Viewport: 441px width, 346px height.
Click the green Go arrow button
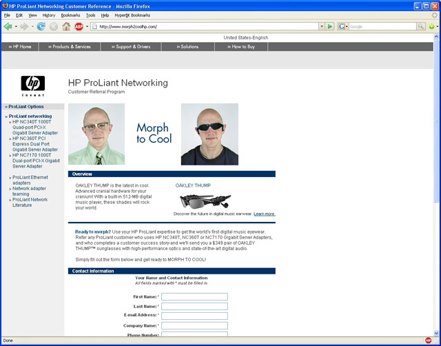[330, 26]
